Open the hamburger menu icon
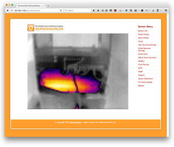Image resolution: width=174 pixels, height=147 pixels. 166,11
